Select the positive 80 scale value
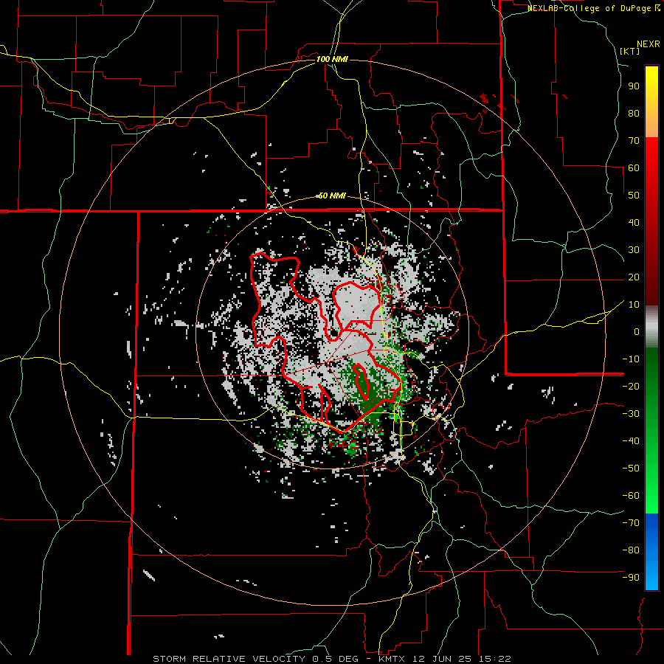Image resolution: width=664 pixels, height=664 pixels. 634,113
